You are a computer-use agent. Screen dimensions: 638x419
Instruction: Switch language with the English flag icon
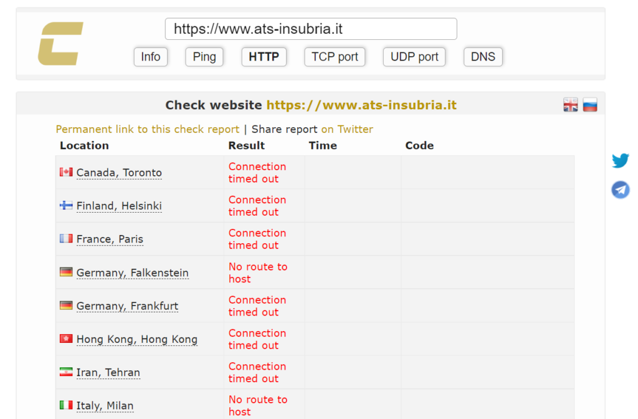tap(570, 105)
